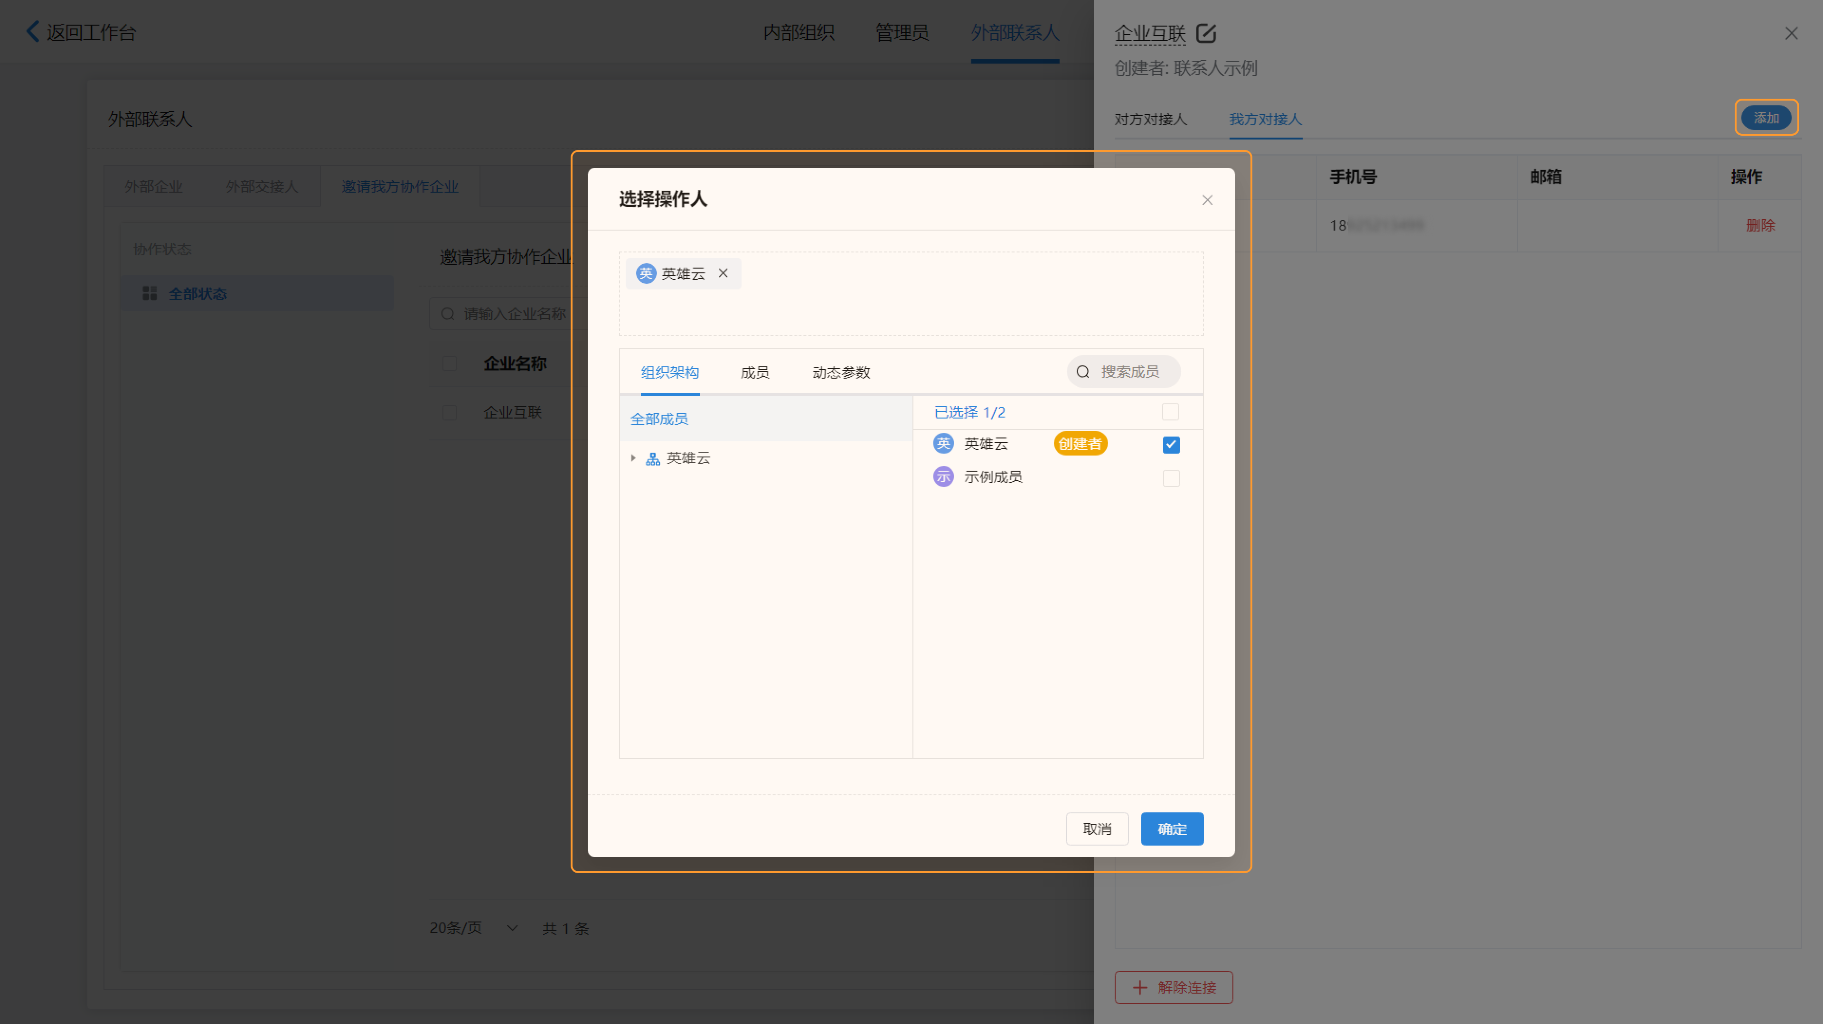Close the 企业互联 side panel
Image resolution: width=1823 pixels, height=1024 pixels.
1791,33
